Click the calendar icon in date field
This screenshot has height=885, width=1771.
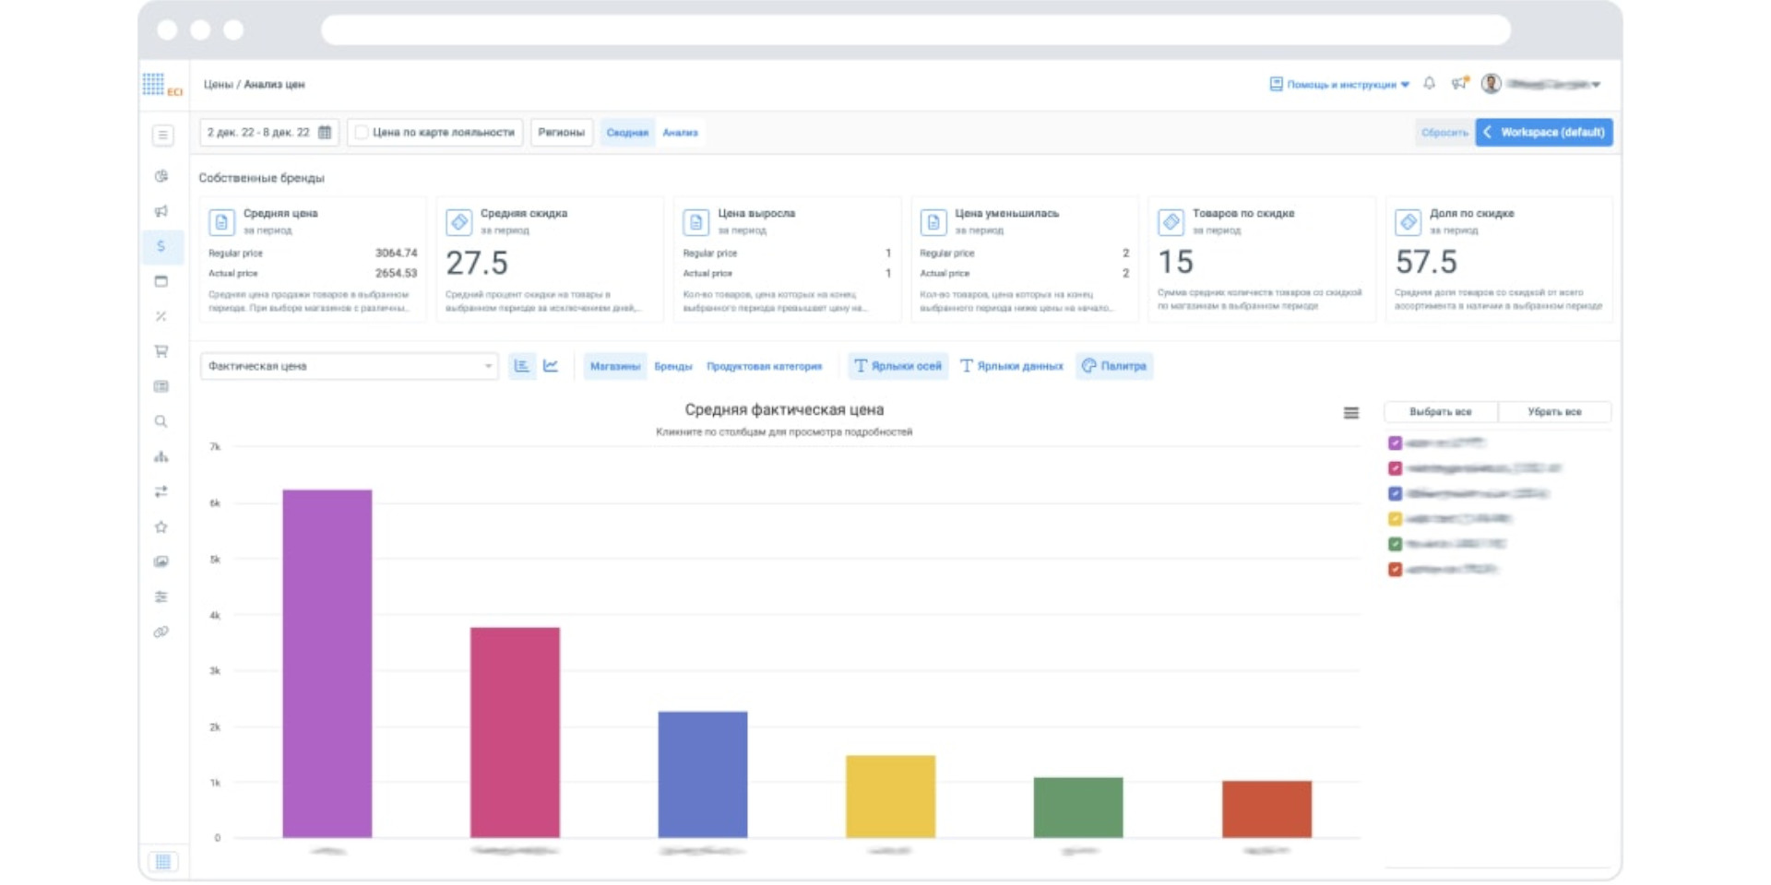[325, 133]
